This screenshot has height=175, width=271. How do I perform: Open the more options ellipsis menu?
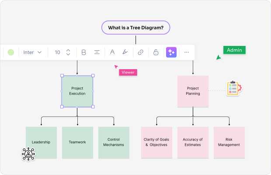point(187,52)
